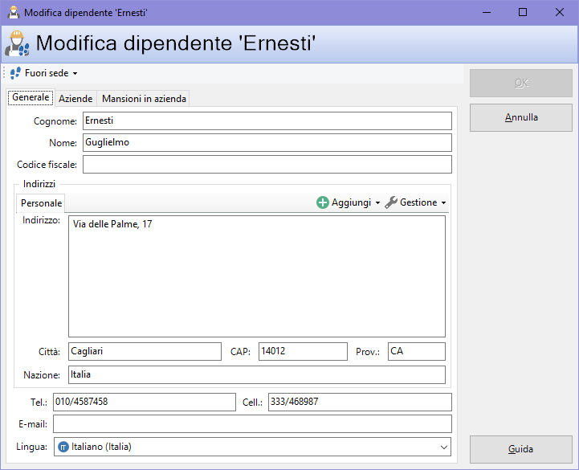This screenshot has width=579, height=470.
Task: Switch to the Aziende tab
Action: [75, 98]
